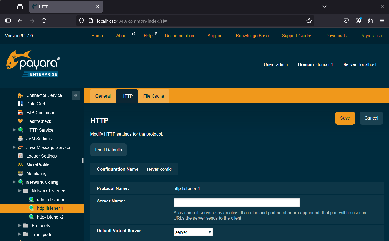Image resolution: width=389 pixels, height=241 pixels.
Task: Click the Monitoring screen icon
Action: 20,173
